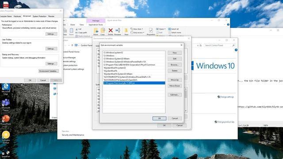Click the Move Up button

tap(175, 79)
